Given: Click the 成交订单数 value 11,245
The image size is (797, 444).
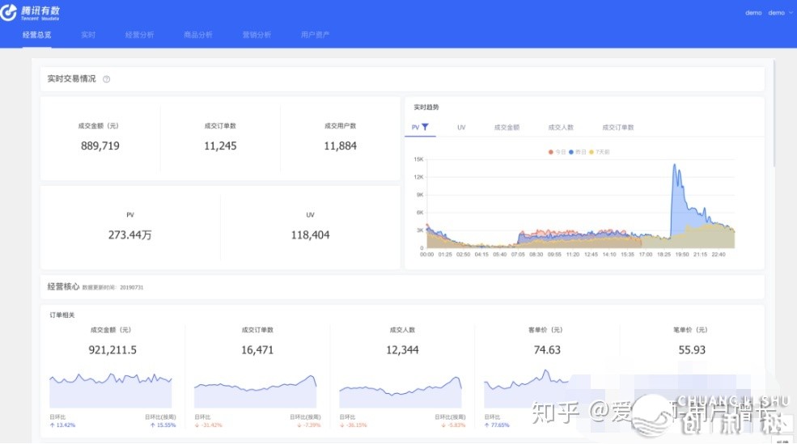Looking at the screenshot, I should tap(220, 146).
